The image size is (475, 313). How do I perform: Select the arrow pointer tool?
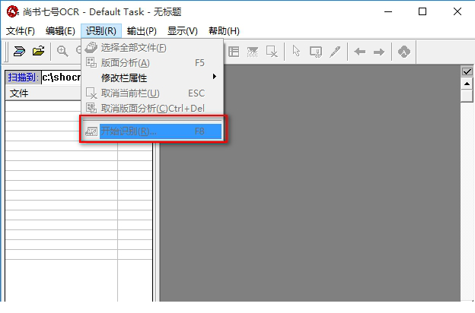tap(296, 51)
